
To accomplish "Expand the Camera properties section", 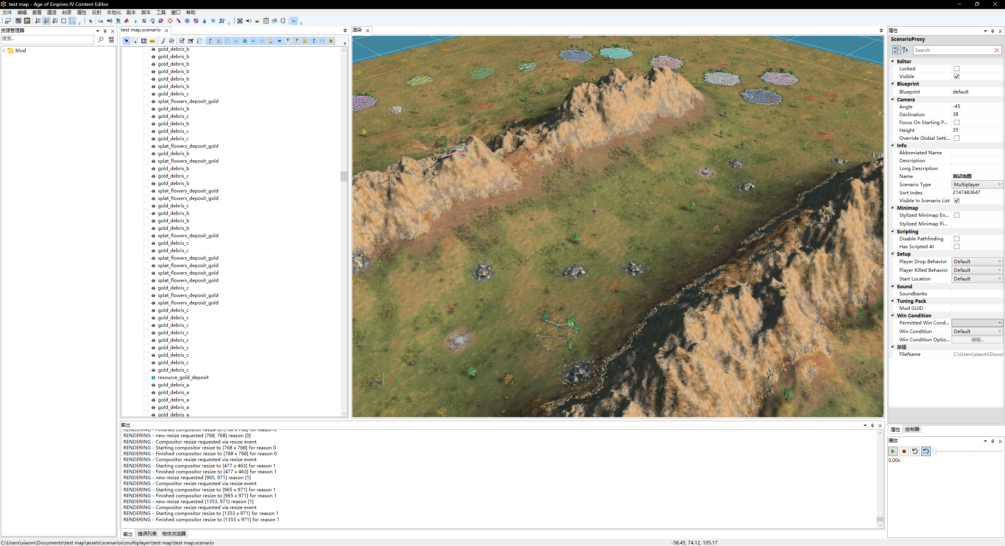I will pos(893,99).
